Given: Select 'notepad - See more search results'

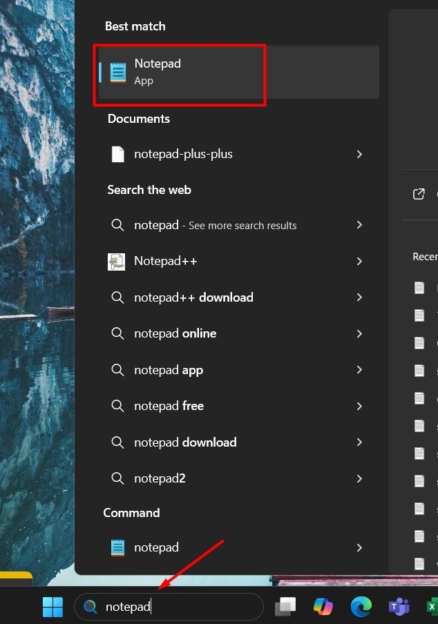Looking at the screenshot, I should click(238, 225).
